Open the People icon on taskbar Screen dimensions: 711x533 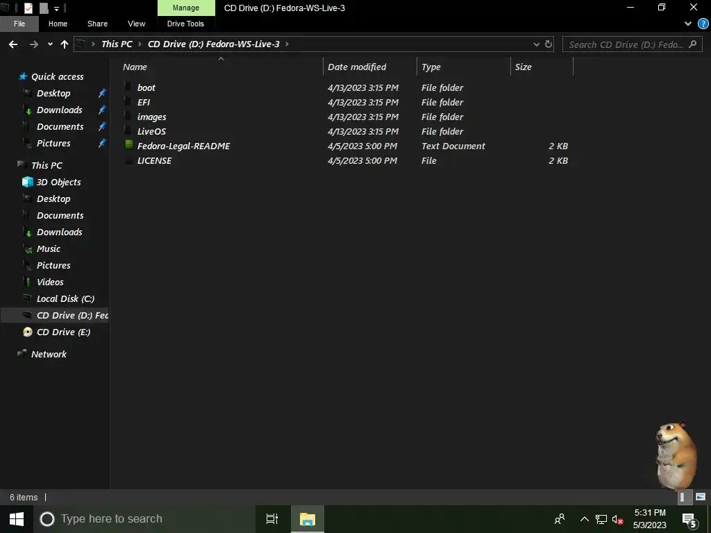pyautogui.click(x=560, y=519)
